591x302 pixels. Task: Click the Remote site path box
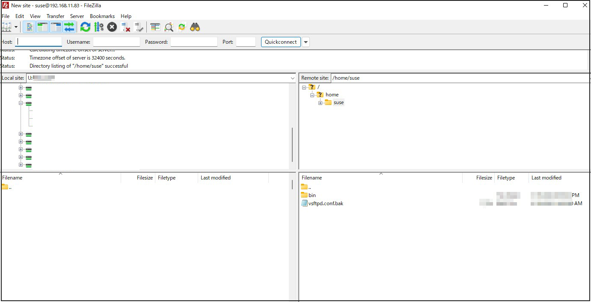460,78
